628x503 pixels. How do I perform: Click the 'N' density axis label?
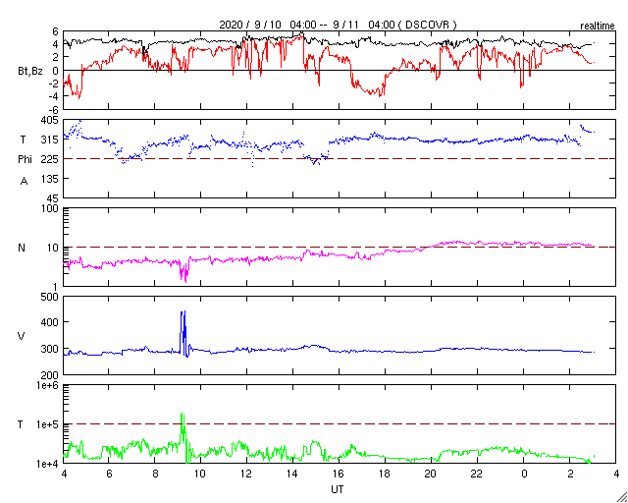pos(22,248)
